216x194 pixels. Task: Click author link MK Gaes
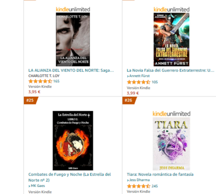(37, 186)
